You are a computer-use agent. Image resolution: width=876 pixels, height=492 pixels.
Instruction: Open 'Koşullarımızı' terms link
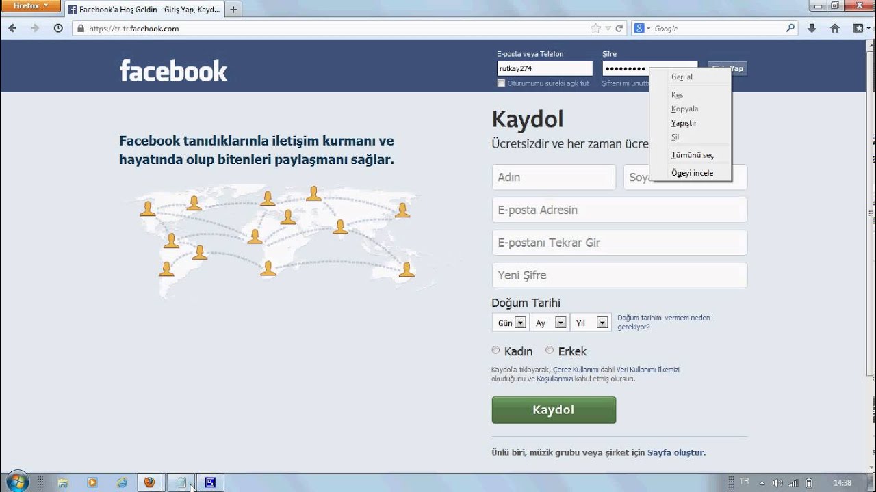click(x=554, y=379)
